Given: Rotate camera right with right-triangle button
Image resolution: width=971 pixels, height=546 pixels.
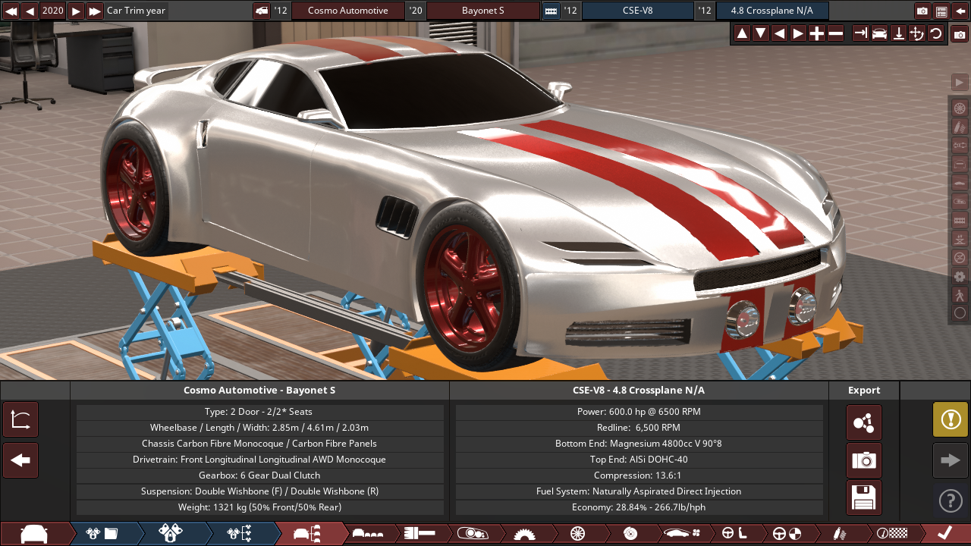Looking at the screenshot, I should [798, 33].
